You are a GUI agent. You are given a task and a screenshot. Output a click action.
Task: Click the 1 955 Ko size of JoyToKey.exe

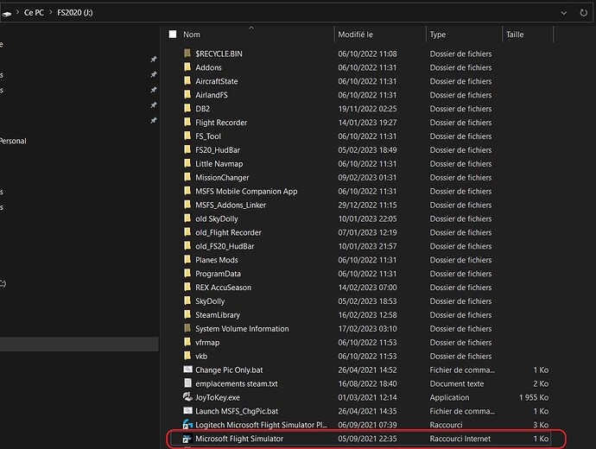click(534, 397)
